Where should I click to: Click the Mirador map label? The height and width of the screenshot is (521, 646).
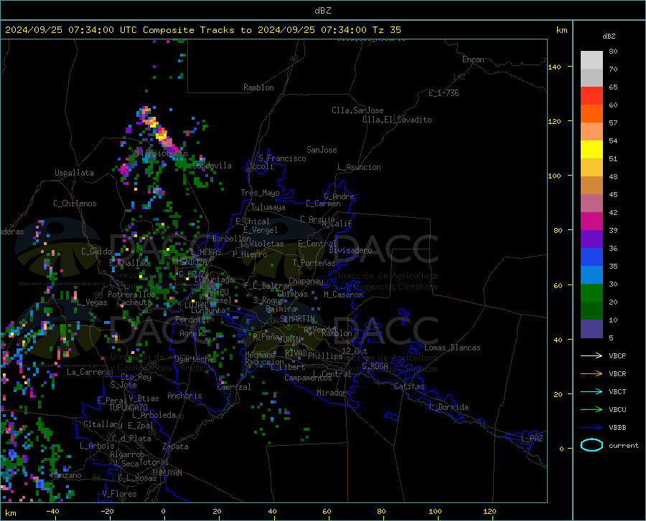click(x=332, y=393)
